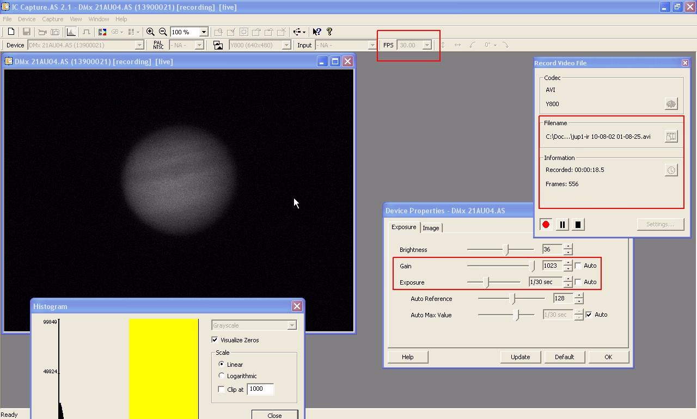Stop the video recording

(578, 224)
